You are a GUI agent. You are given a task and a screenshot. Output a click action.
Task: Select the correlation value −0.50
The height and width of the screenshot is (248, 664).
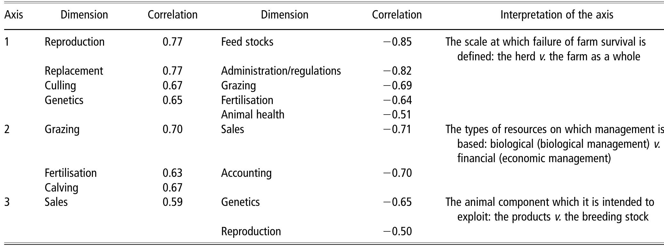pyautogui.click(x=397, y=231)
